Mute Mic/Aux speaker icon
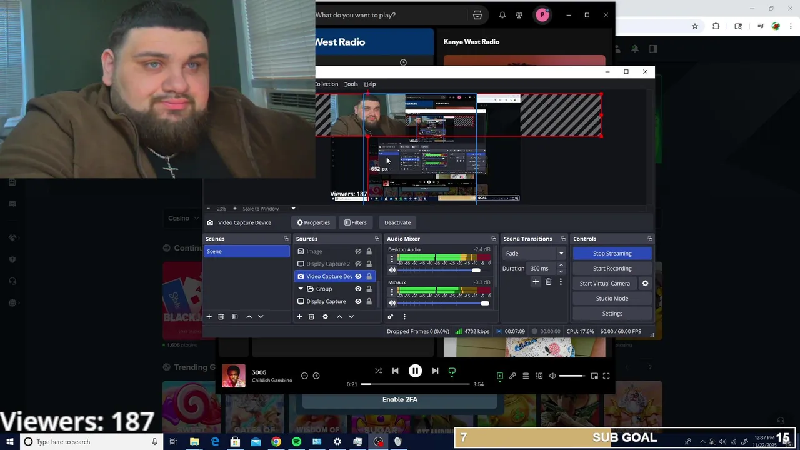Viewport: 800px width, 450px height. pyautogui.click(x=392, y=303)
